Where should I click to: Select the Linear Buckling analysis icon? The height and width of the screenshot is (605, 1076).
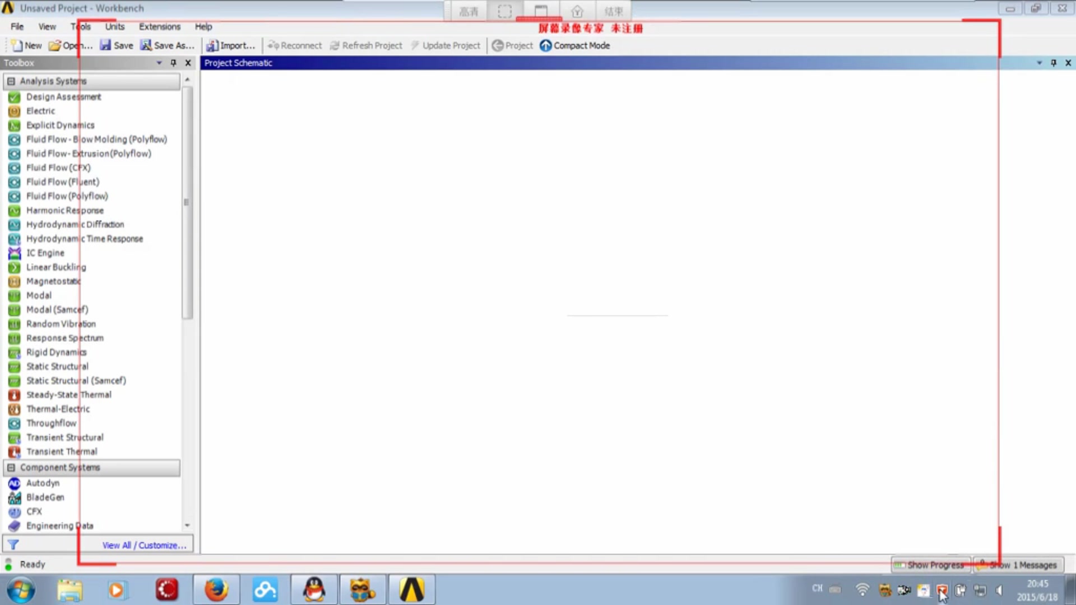tap(14, 267)
